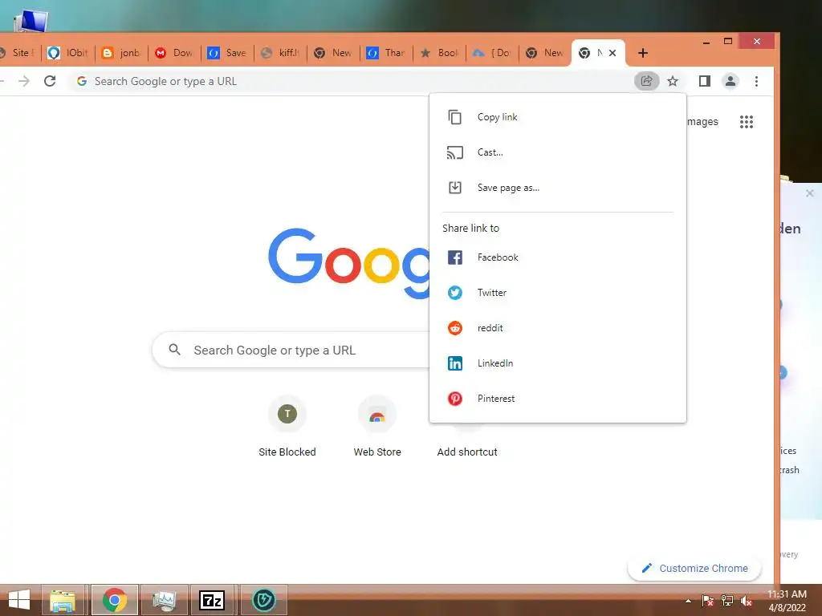Choose Copy link from share menu

pyautogui.click(x=557, y=117)
